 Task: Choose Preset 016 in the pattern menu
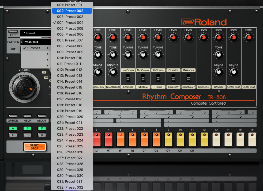72,93
